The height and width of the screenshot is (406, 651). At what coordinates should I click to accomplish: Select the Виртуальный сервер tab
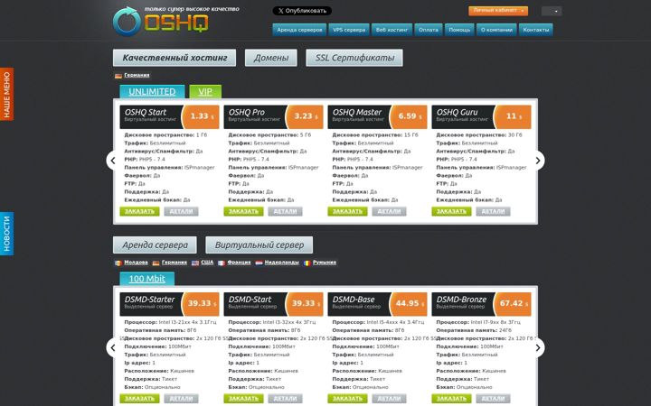(259, 245)
